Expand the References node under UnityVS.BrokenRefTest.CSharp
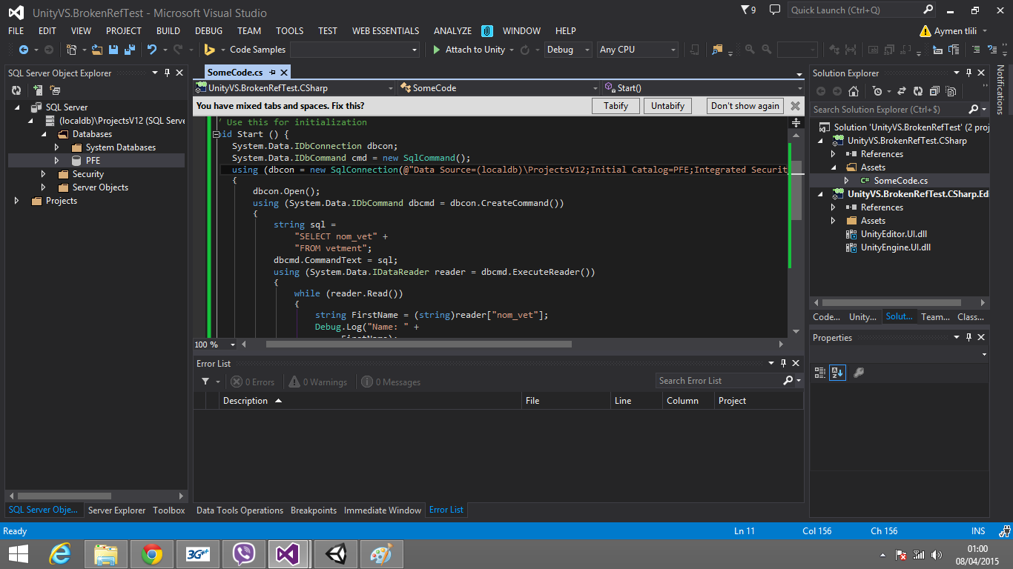Screen dimensions: 1013x569 coord(834,154)
